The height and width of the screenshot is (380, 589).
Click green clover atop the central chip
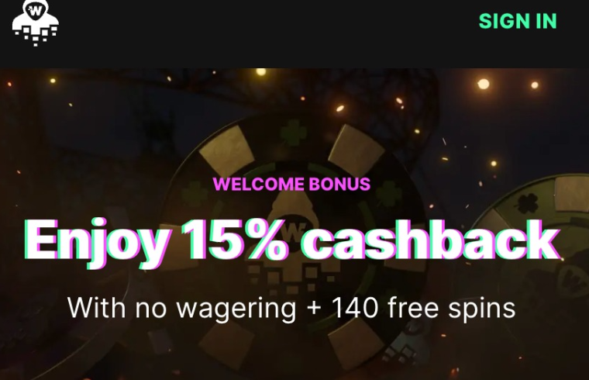pyautogui.click(x=293, y=133)
